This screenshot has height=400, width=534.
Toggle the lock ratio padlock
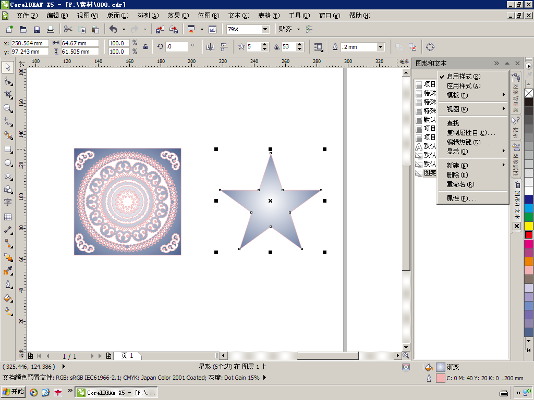click(145, 47)
